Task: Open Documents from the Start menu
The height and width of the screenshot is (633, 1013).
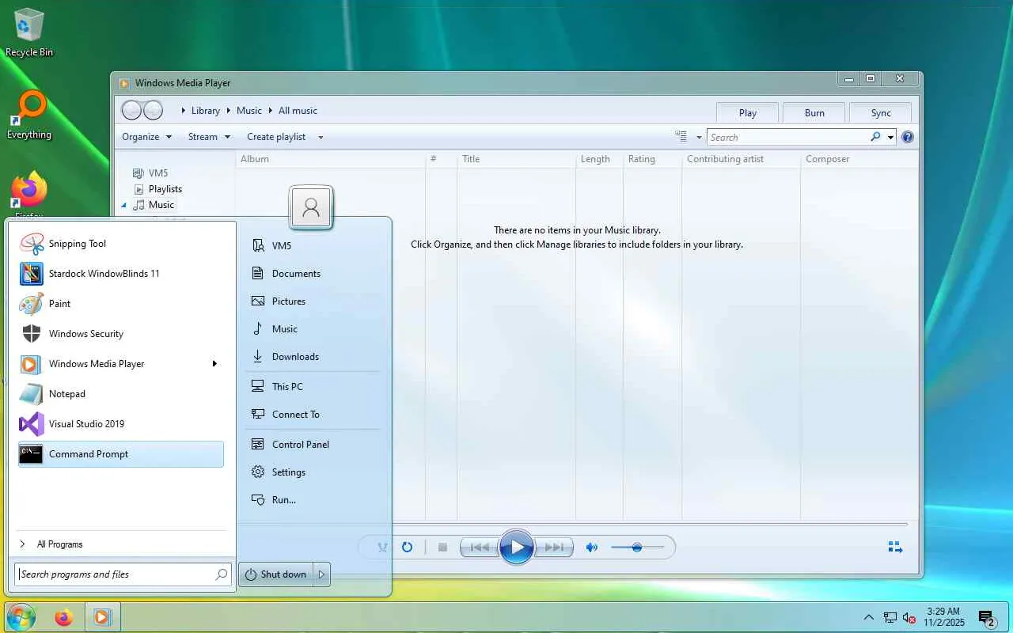Action: coord(313,274)
